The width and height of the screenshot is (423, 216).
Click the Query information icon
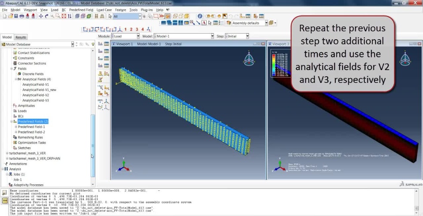[200, 16]
